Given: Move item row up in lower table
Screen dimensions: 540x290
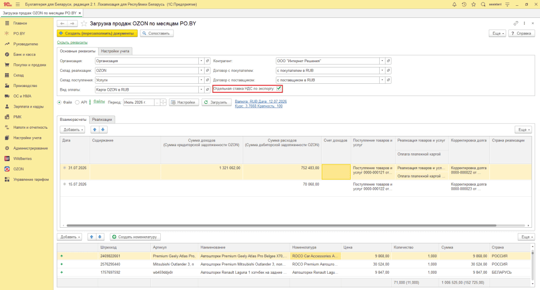Looking at the screenshot, I should coord(92,237).
